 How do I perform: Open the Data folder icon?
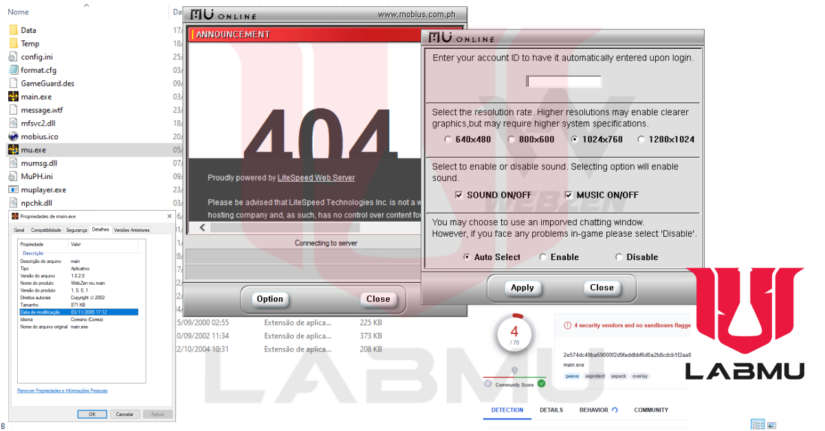15,30
